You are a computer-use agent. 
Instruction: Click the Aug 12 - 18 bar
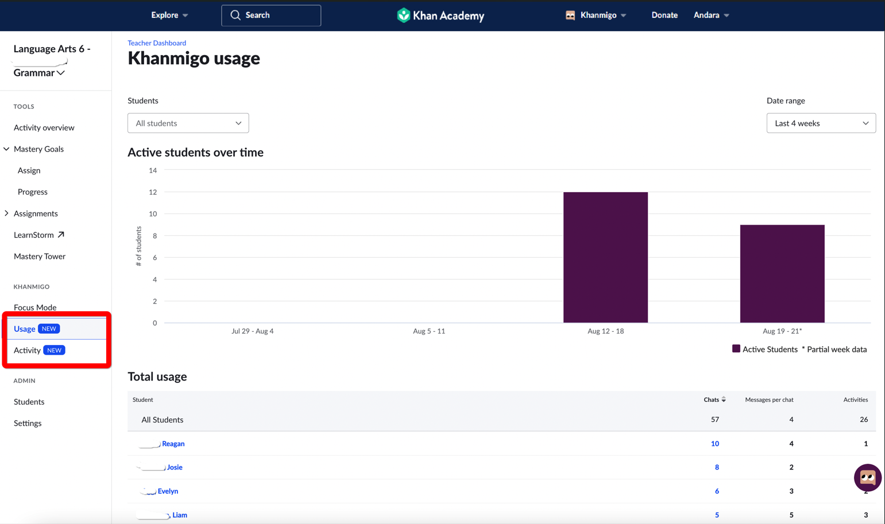tap(605, 257)
